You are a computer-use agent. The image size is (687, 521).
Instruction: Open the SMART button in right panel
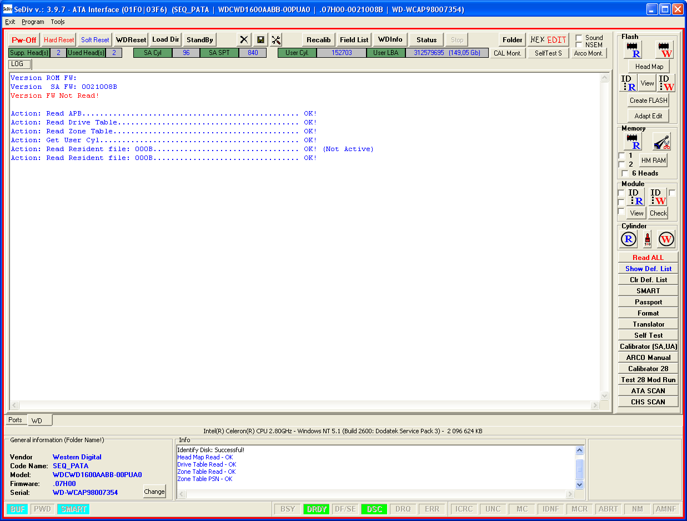pos(648,291)
